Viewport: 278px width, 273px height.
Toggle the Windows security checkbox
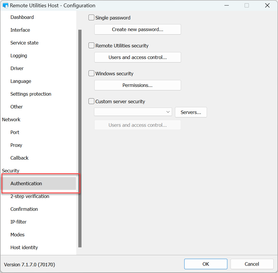91,74
